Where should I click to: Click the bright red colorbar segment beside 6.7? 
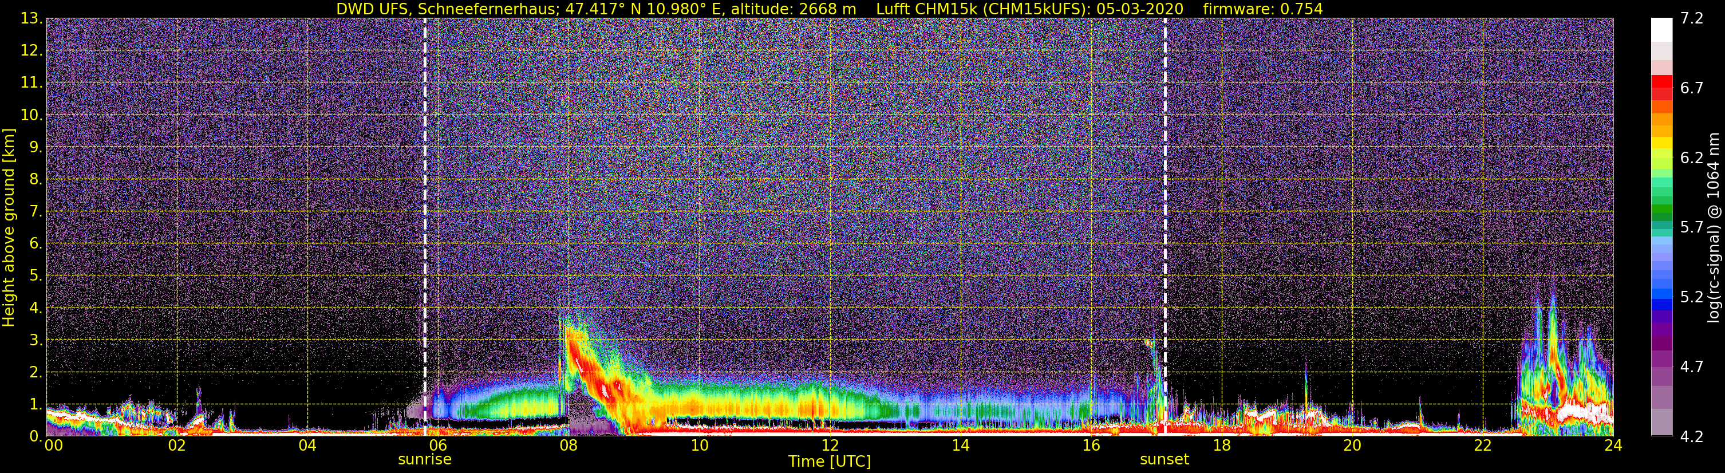pos(1661,82)
